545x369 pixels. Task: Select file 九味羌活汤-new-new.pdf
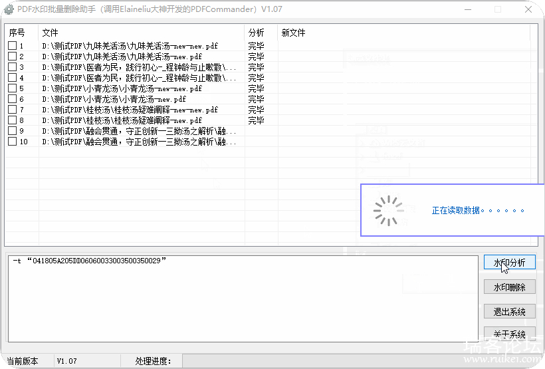tap(130, 46)
